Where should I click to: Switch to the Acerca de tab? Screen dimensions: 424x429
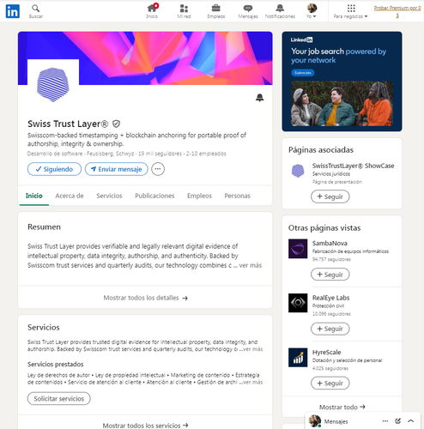pyautogui.click(x=70, y=196)
